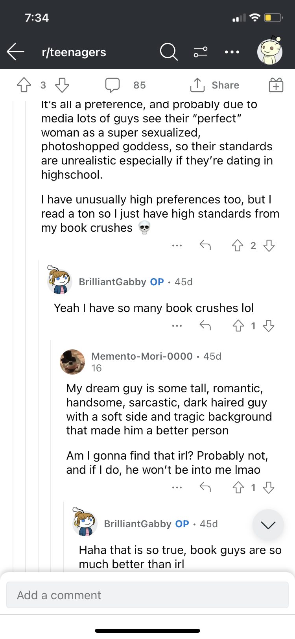Open comment sort options icon
The height and width of the screenshot is (639, 295).
[200, 52]
